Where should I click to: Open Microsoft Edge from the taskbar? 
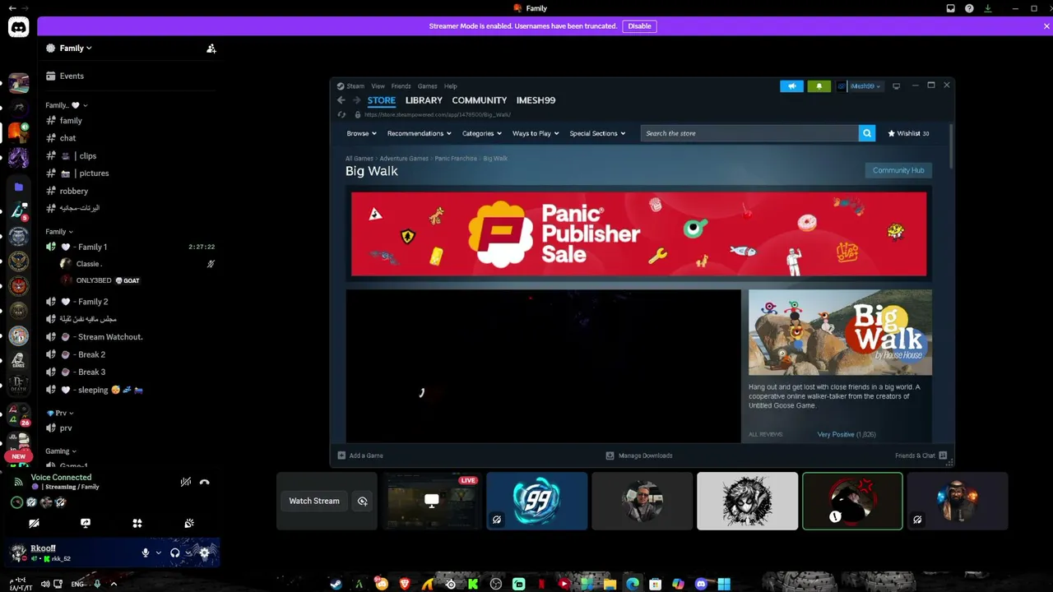[x=633, y=584]
